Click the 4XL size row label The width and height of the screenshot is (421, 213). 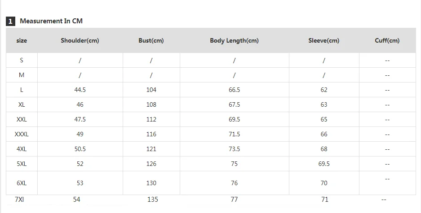(x=22, y=149)
